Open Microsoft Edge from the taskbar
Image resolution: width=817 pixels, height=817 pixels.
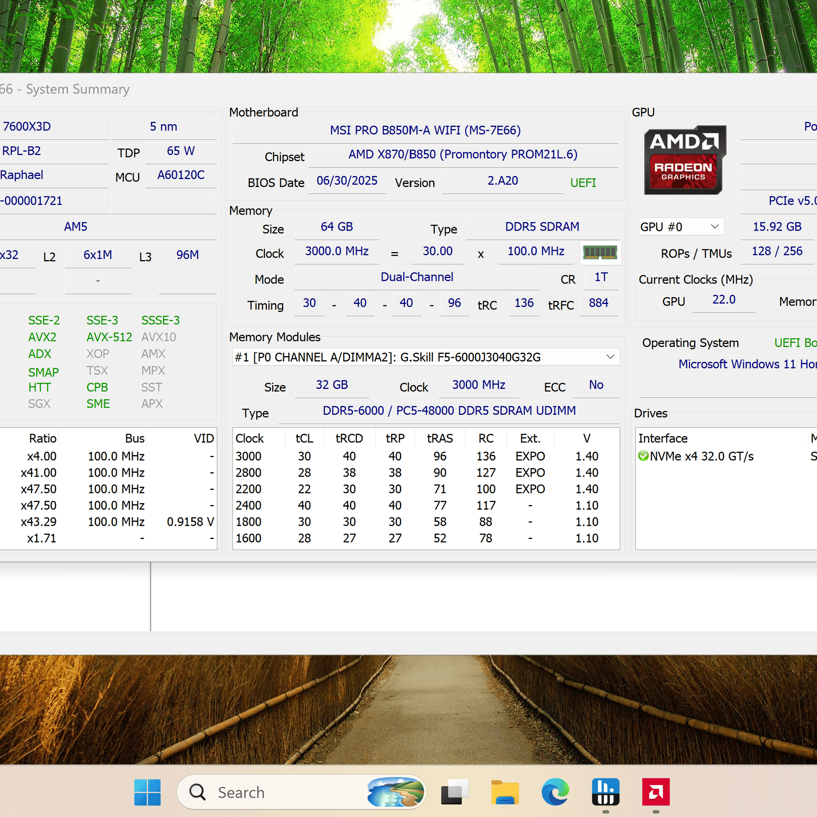(555, 792)
